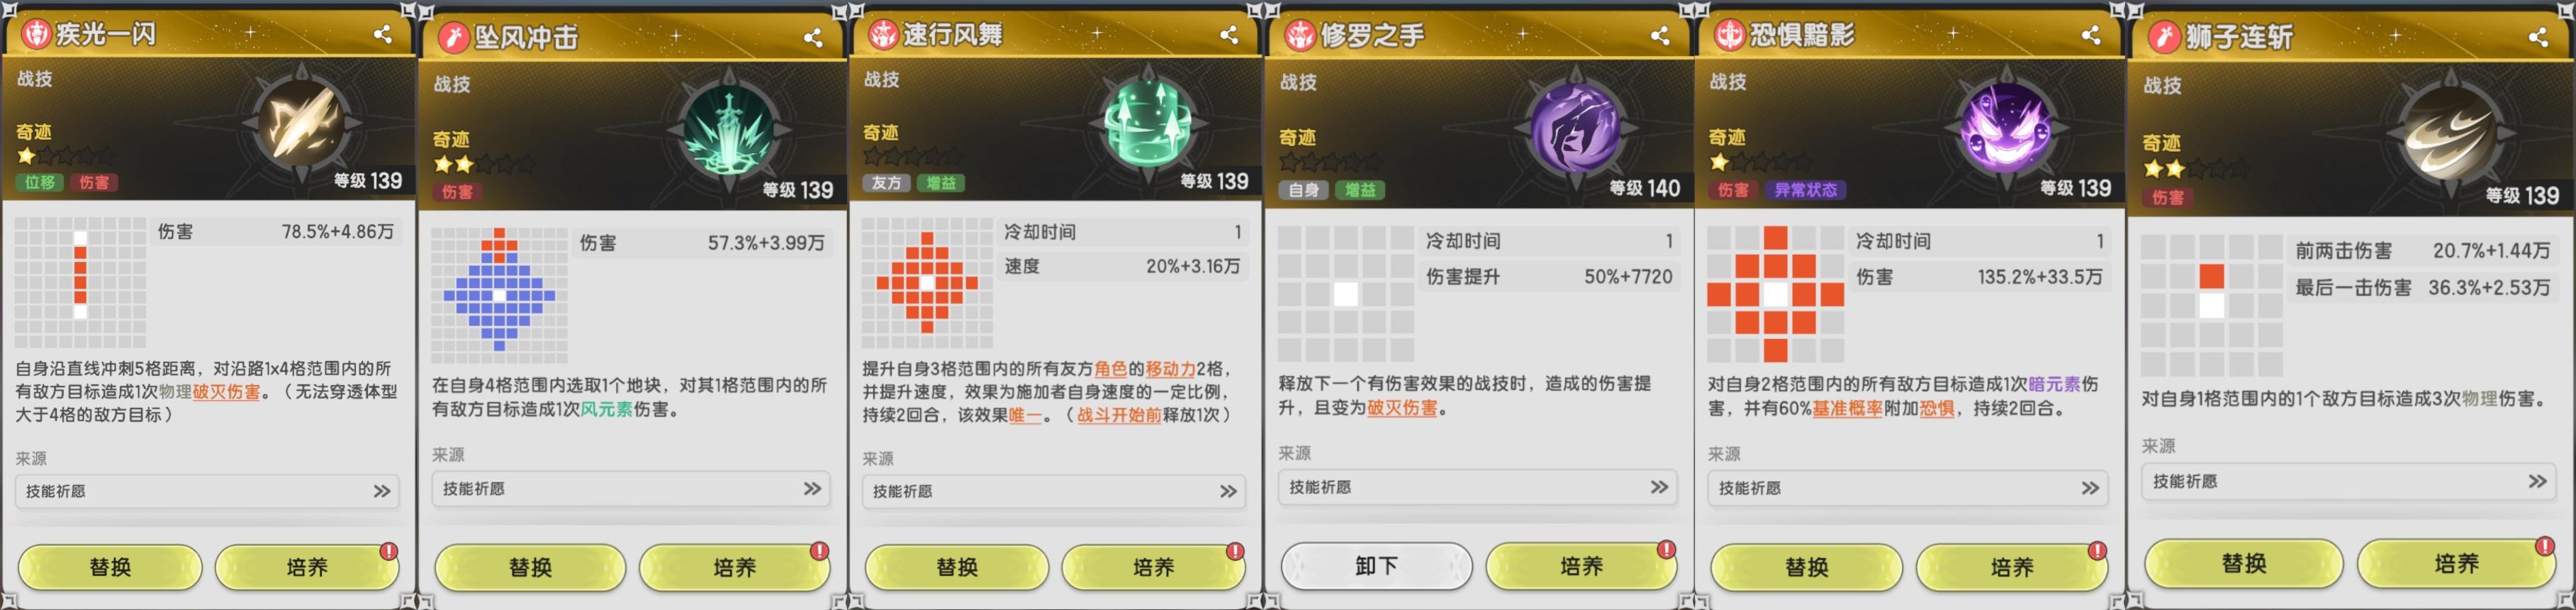Image resolution: width=2576 pixels, height=610 pixels.
Task: Share the 狮子连斩 skill card
Action: pos(2538,38)
